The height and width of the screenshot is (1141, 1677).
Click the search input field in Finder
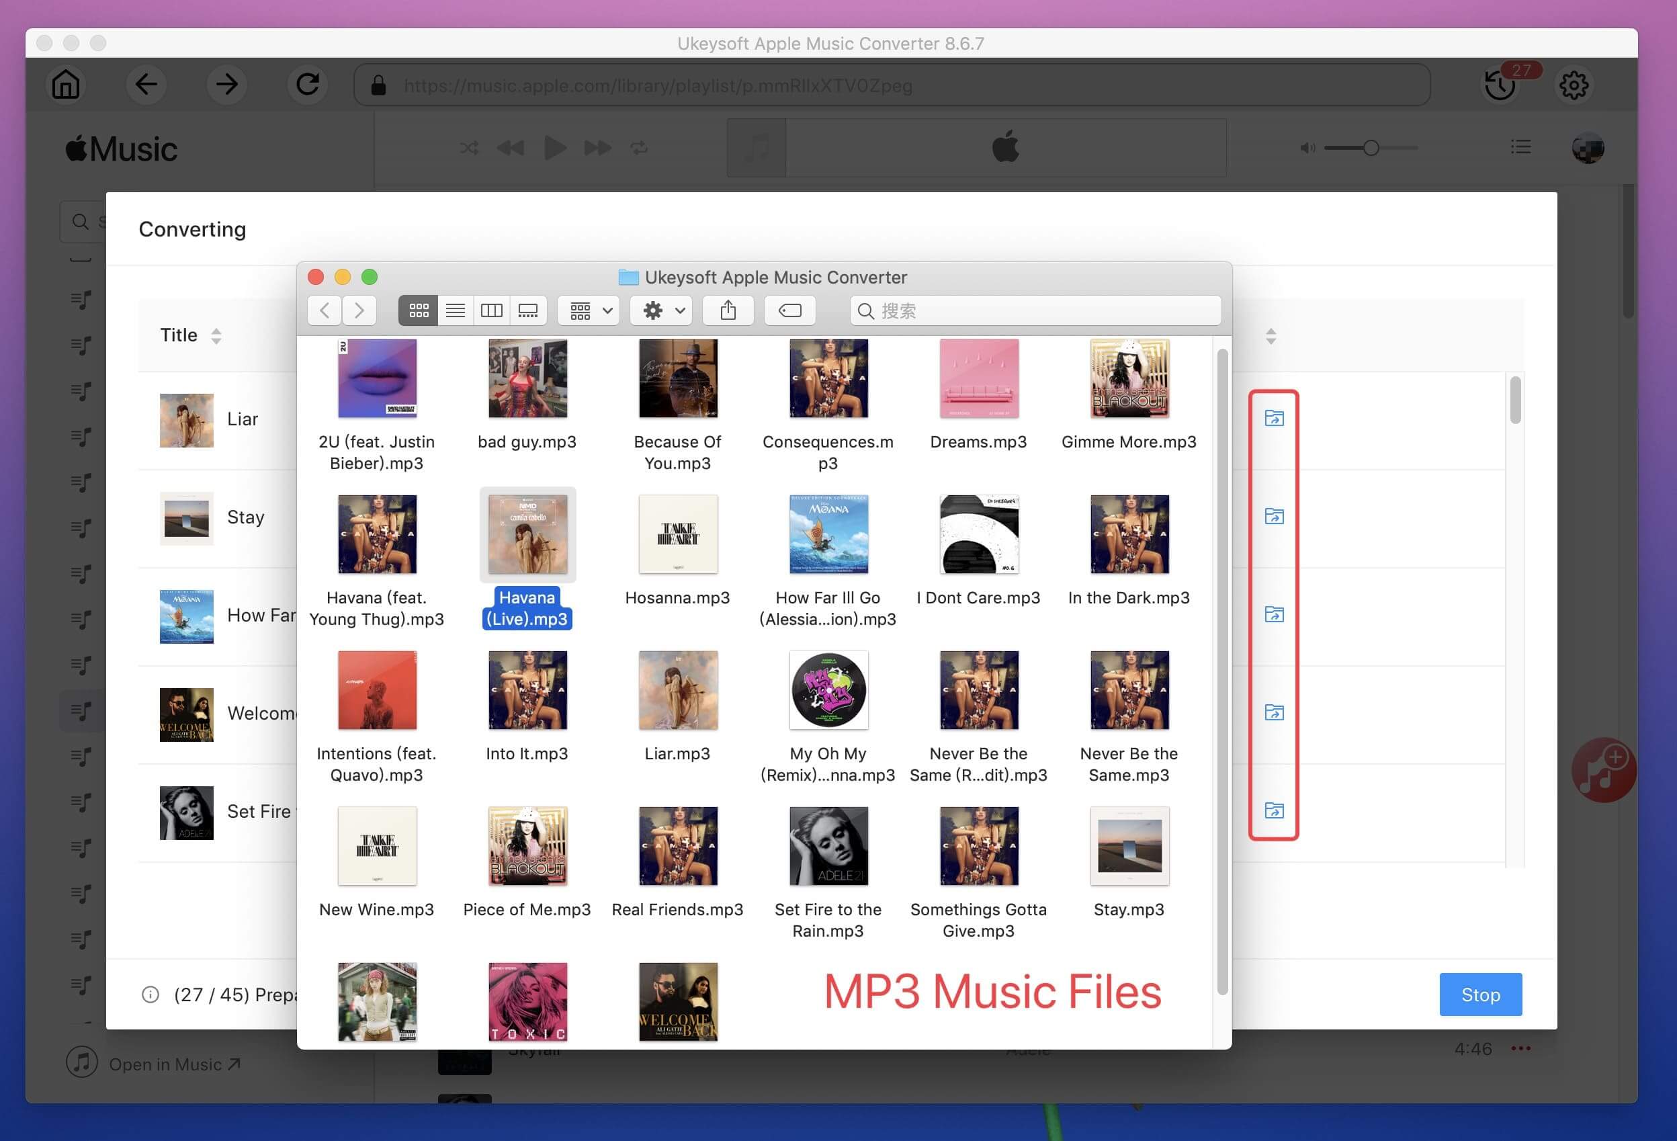point(1031,310)
